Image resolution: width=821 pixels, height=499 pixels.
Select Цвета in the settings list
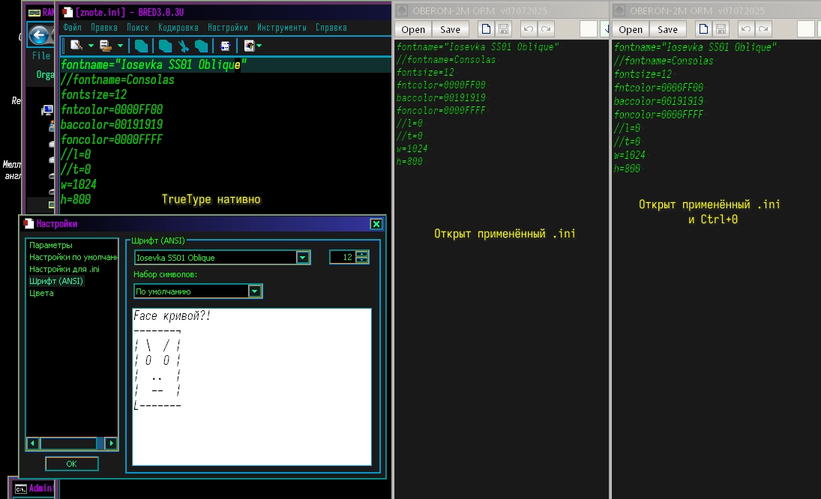coord(41,293)
